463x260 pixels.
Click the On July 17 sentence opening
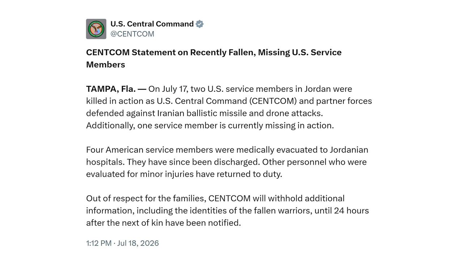168,89
